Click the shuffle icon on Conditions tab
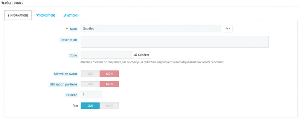 tap(38, 15)
